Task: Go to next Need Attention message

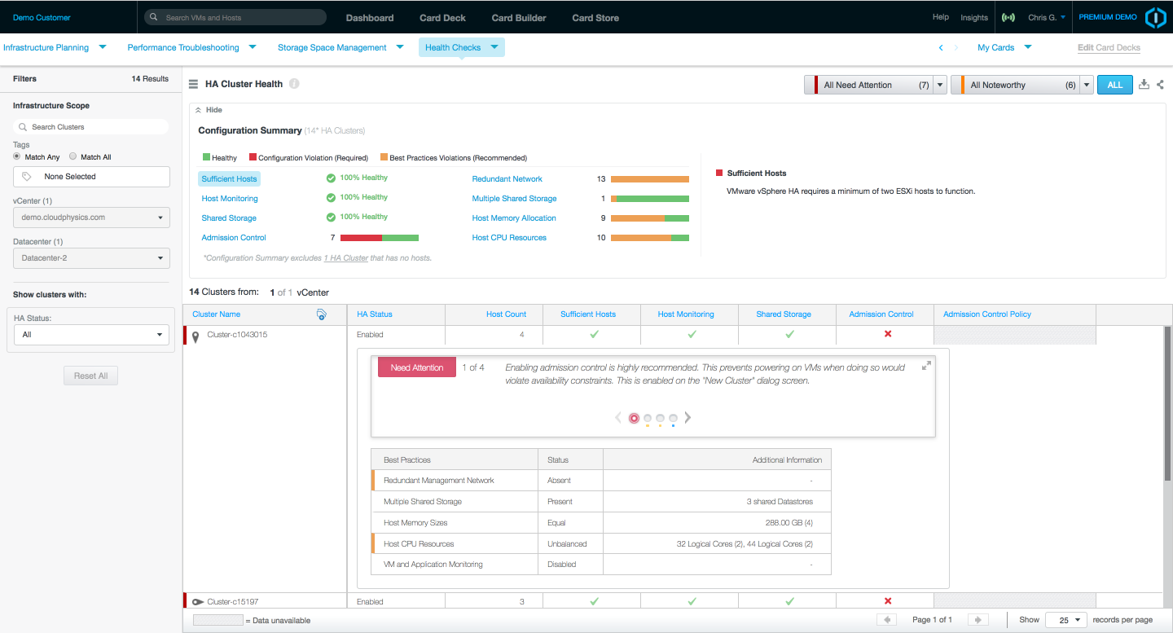Action: tap(688, 418)
